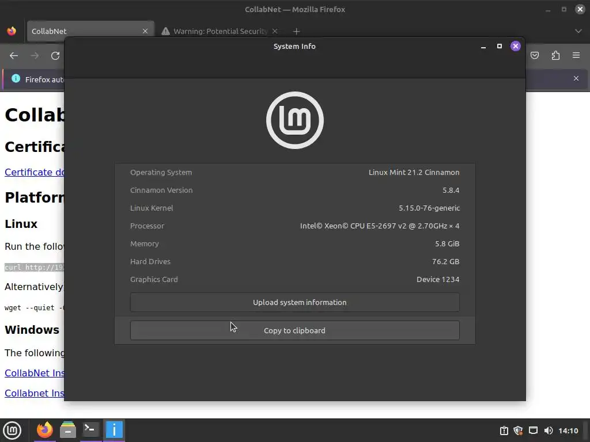Viewport: 590px width, 442px height.
Task: Open the Linux Mint start menu
Action: (12, 430)
